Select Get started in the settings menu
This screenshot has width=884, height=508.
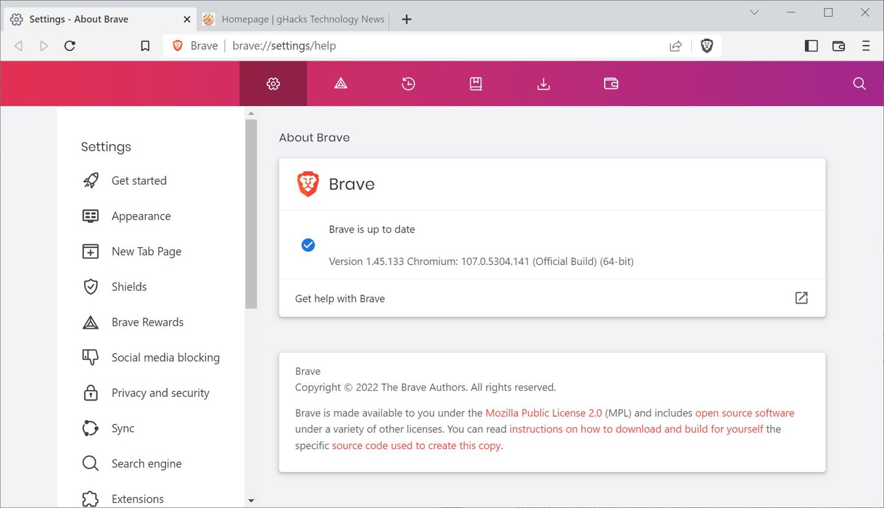pyautogui.click(x=139, y=180)
